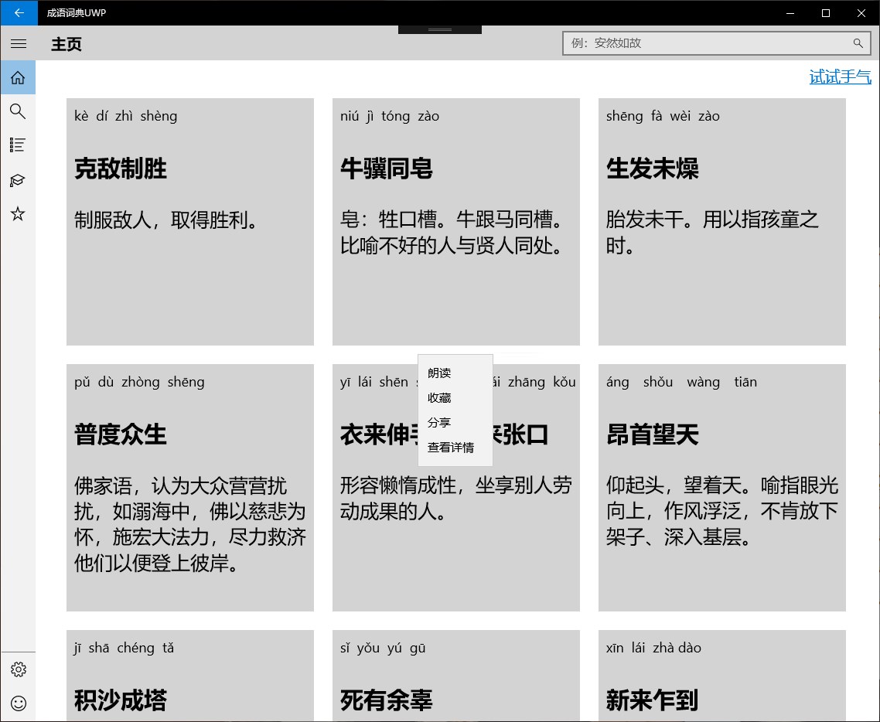
Task: Open settings via the gear icon
Action: pos(18,669)
